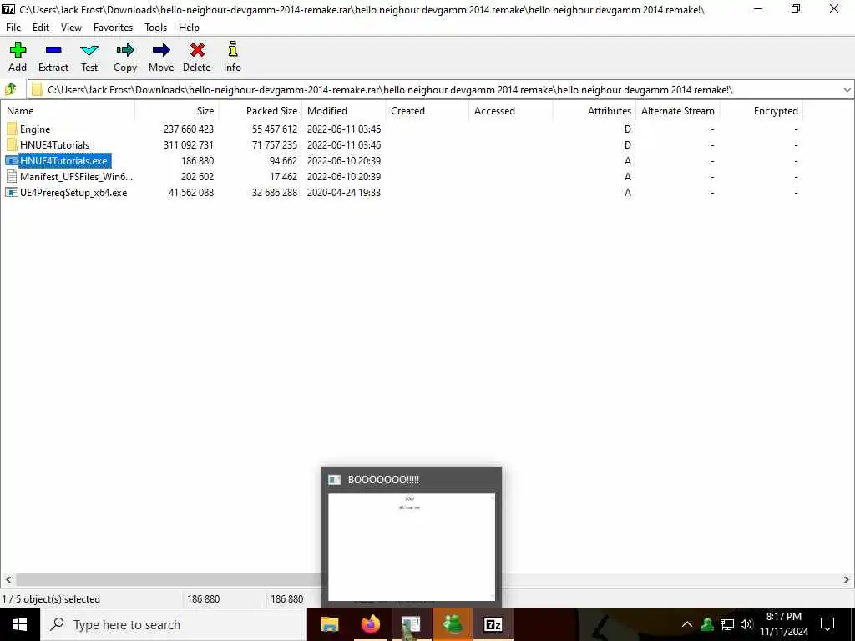
Task: Show hidden system tray icons
Action: [x=687, y=624]
